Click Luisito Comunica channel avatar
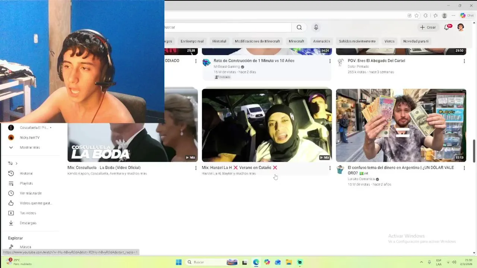The image size is (477, 268). (x=340, y=170)
